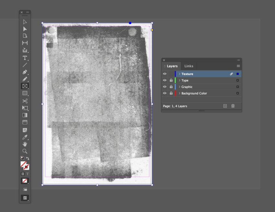The image size is (275, 212).
Task: Collapse Layers panel with double arrows
Action: click(238, 60)
